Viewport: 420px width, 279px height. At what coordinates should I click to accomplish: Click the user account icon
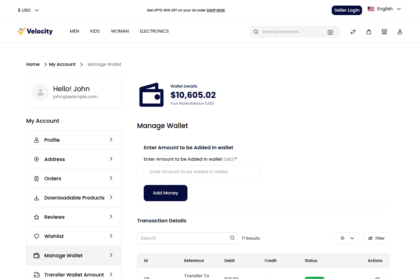click(400, 32)
